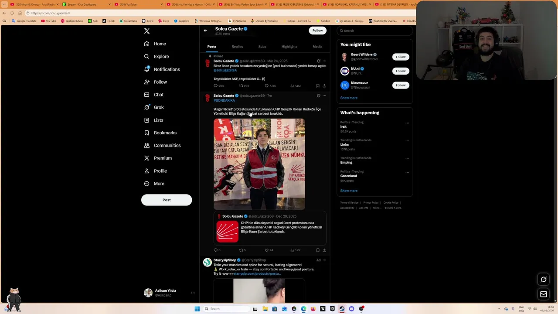Open the Greenland trending topic

coord(349,176)
